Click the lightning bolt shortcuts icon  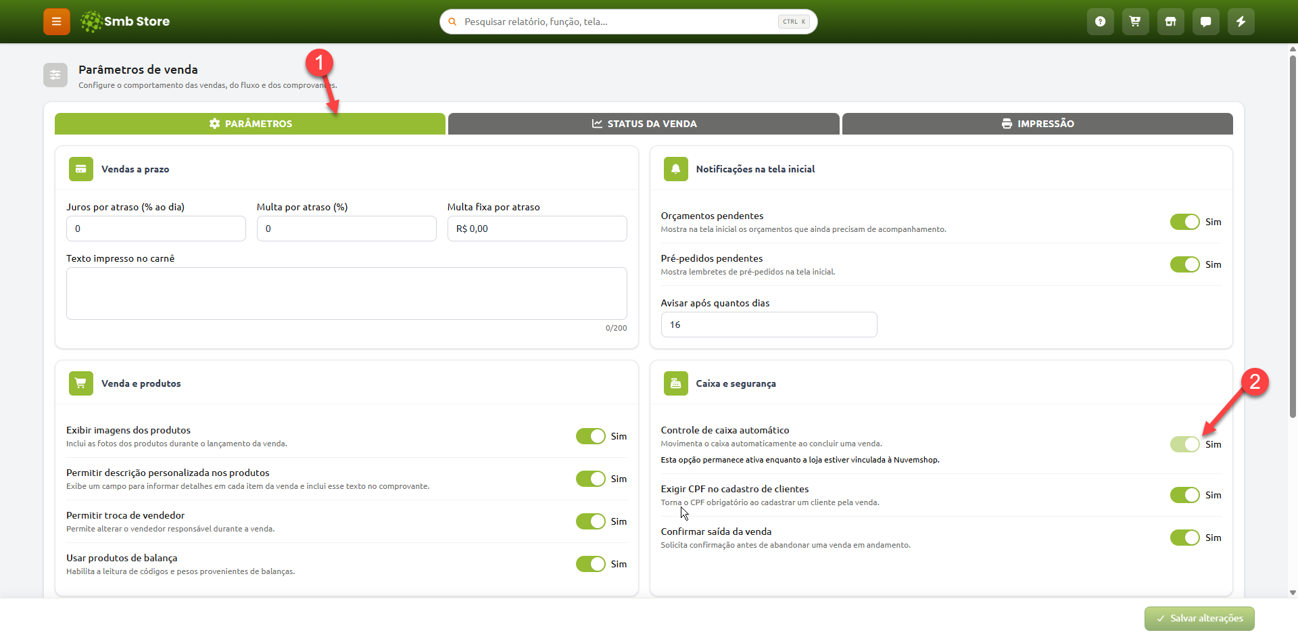(1241, 22)
